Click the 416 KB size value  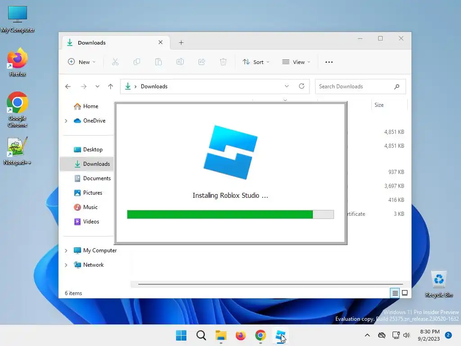(x=396, y=200)
